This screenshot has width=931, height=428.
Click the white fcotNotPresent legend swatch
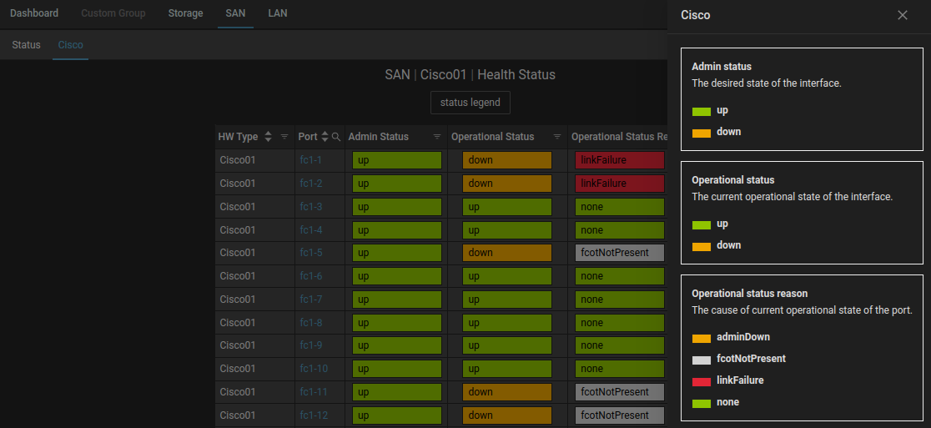(702, 359)
